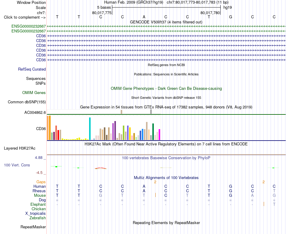This screenshot has width=286, height=234.
Task: Click the A base in the reference sequence row
Action: 144,17
